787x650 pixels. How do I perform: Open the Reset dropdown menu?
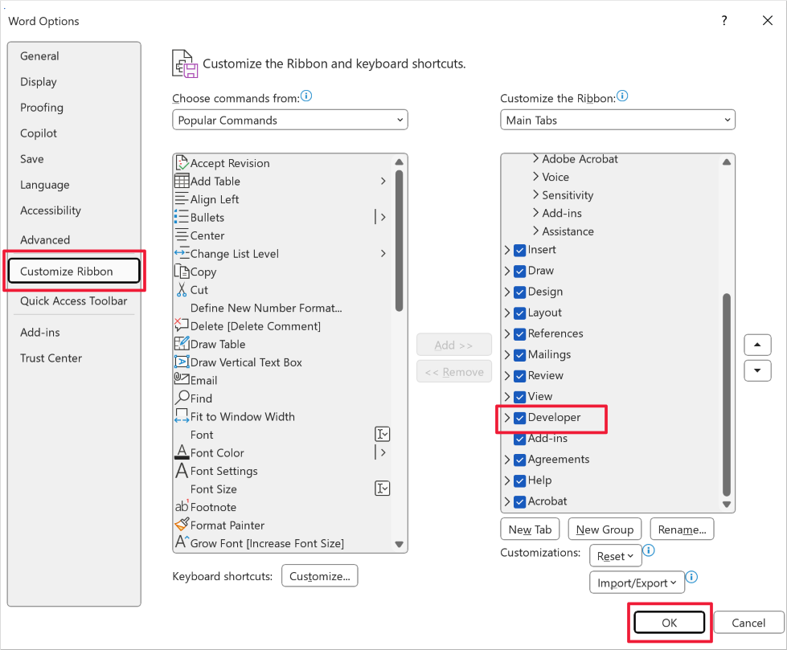click(615, 555)
